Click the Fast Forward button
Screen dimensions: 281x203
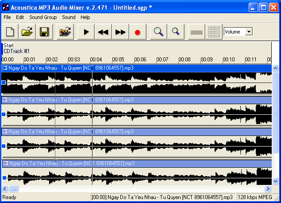tap(120, 32)
